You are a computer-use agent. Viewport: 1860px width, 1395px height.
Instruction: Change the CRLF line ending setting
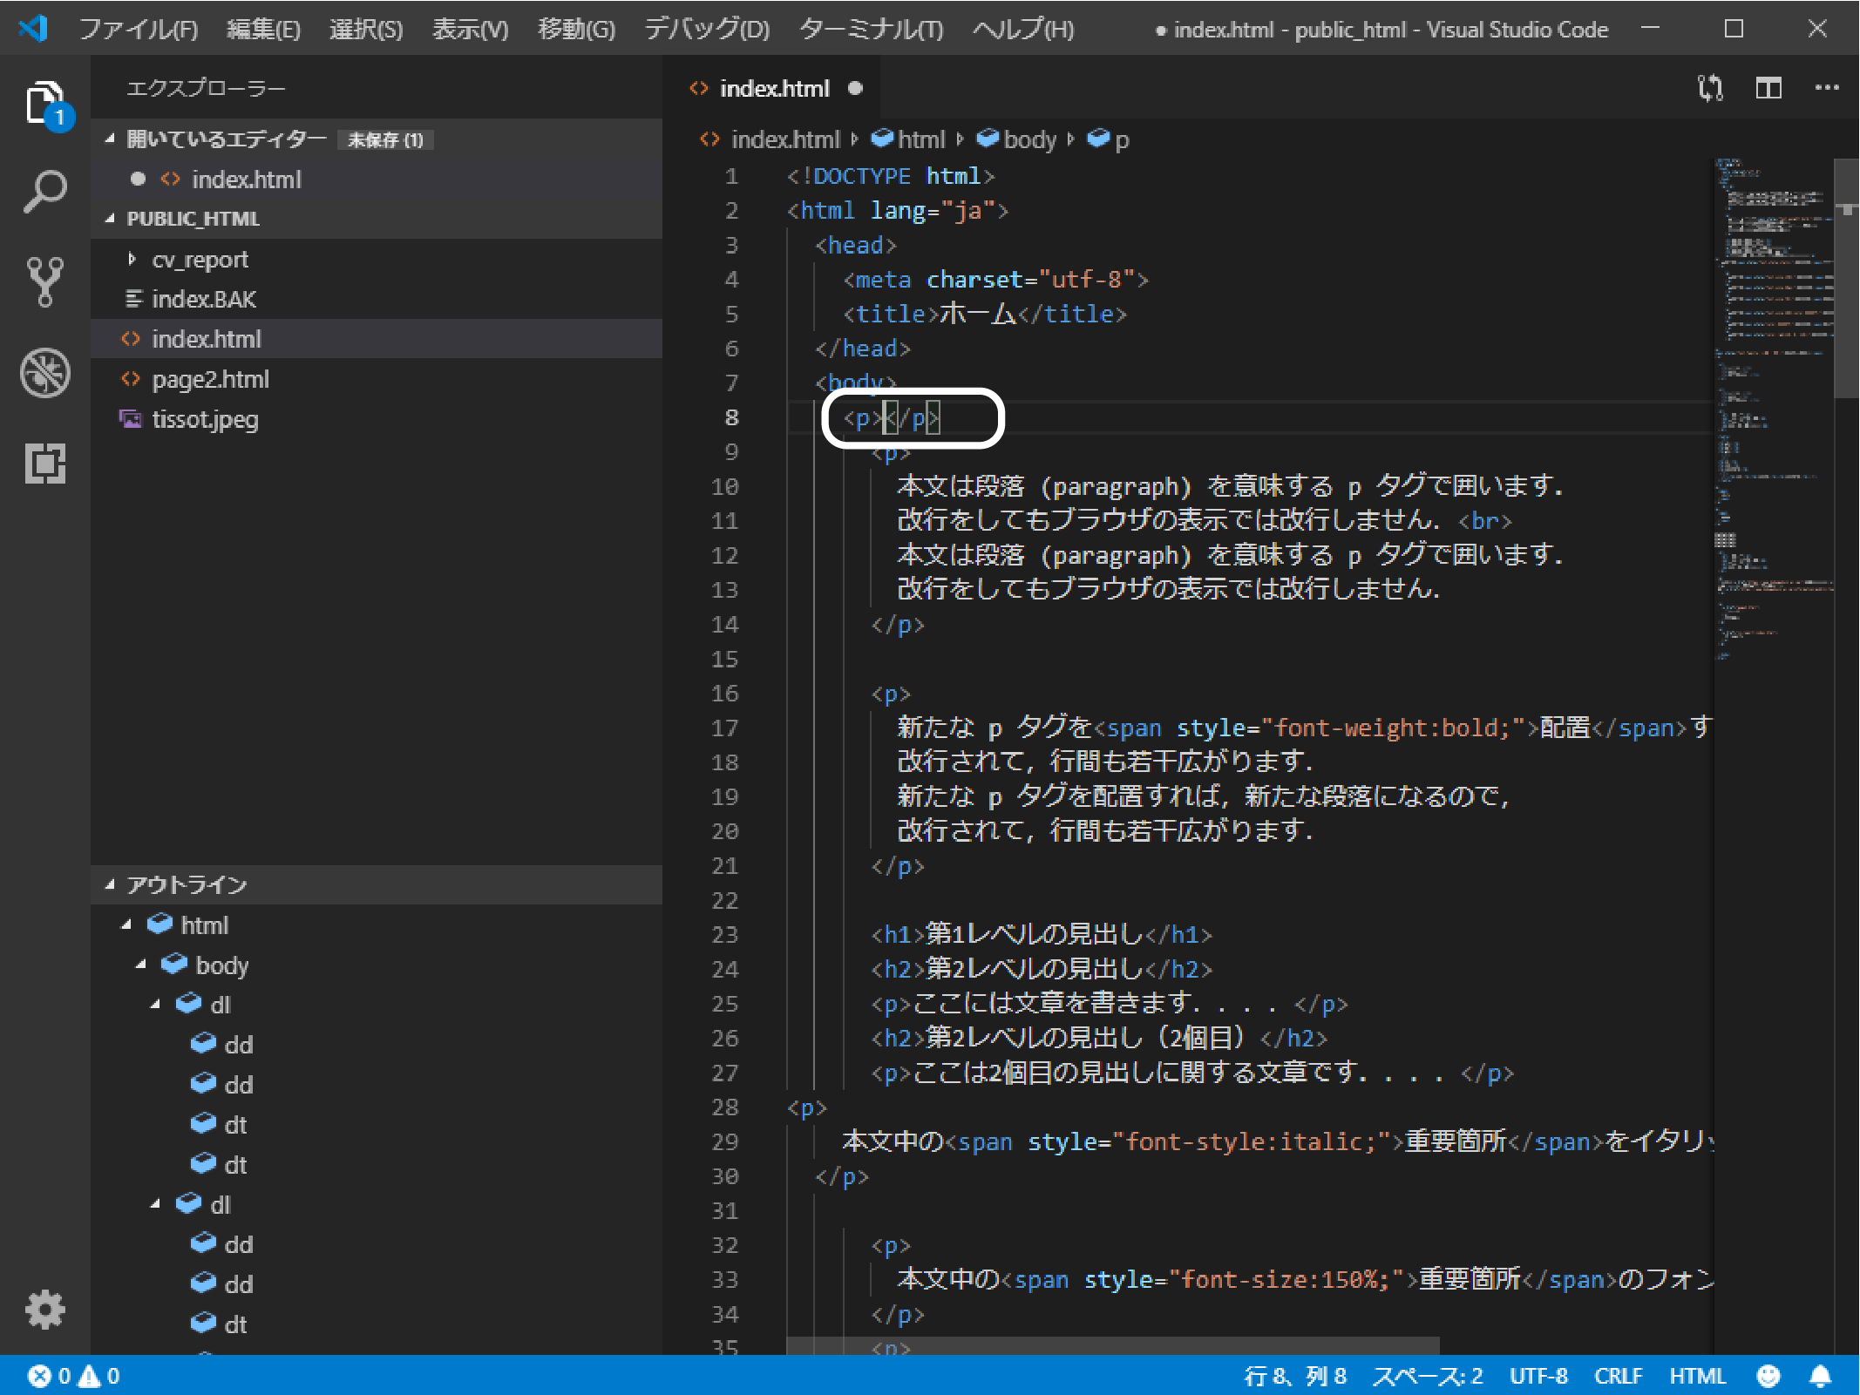pyautogui.click(x=1619, y=1376)
